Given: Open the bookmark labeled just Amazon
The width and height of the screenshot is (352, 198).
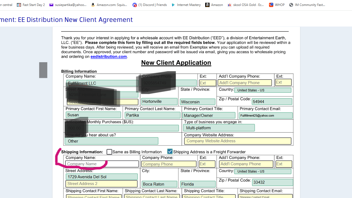Looking at the screenshot, I should click(x=214, y=5).
